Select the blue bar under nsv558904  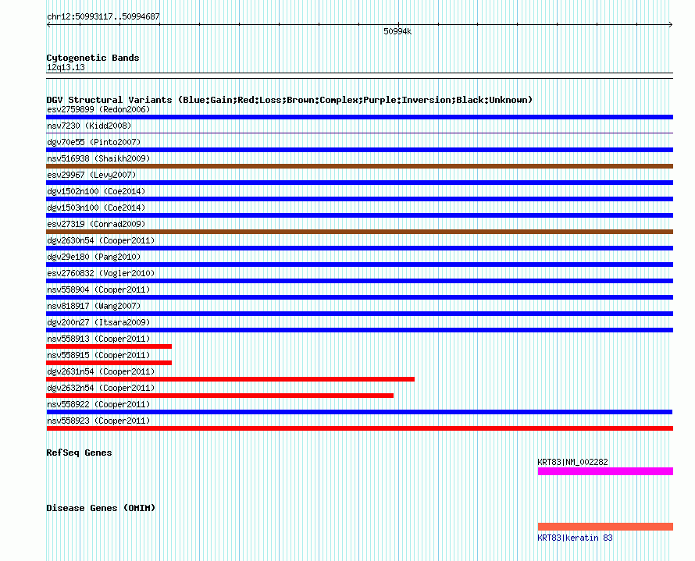point(359,297)
